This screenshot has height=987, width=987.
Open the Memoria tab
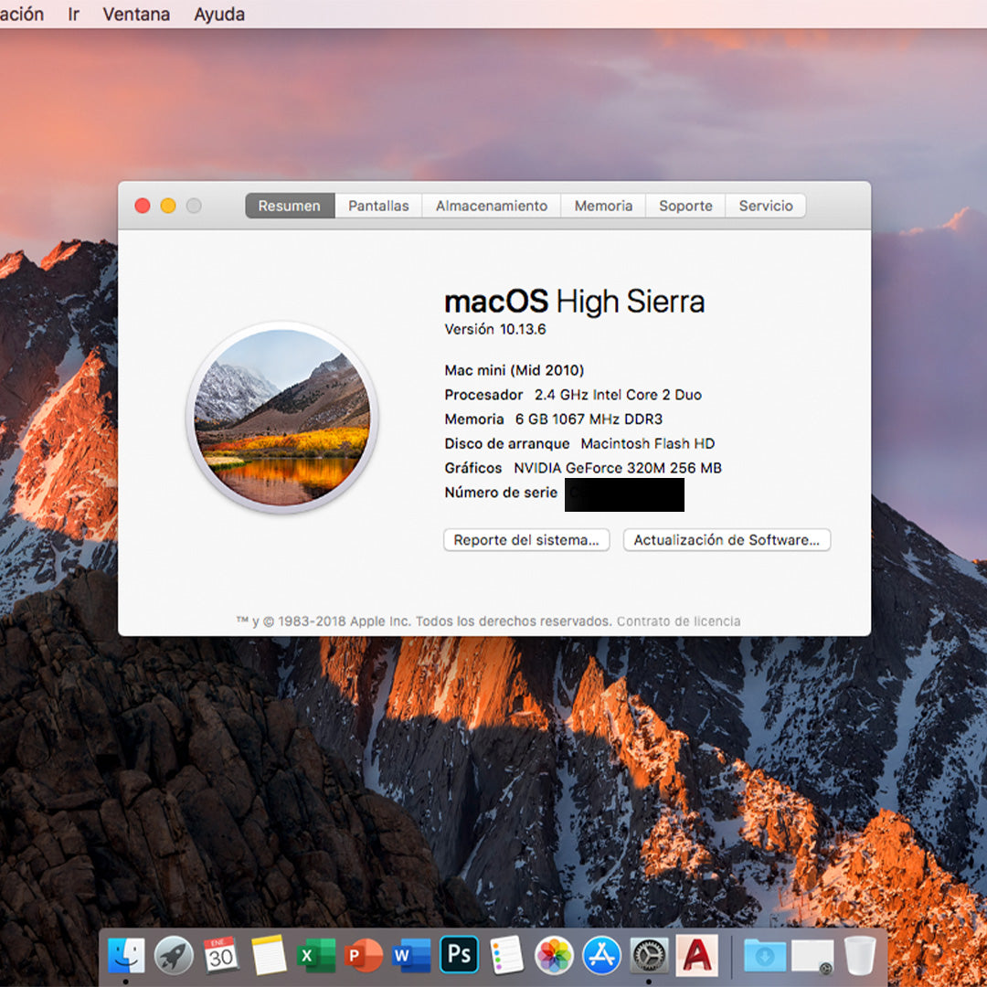[602, 206]
